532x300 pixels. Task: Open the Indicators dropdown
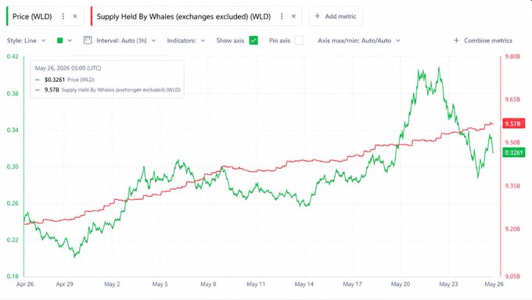click(x=186, y=41)
